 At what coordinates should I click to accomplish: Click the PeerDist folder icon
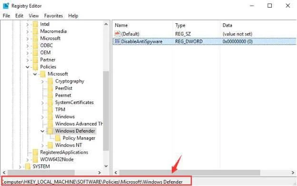point(50,88)
